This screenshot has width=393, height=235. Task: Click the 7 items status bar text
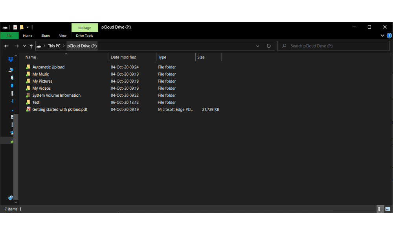coord(11,209)
